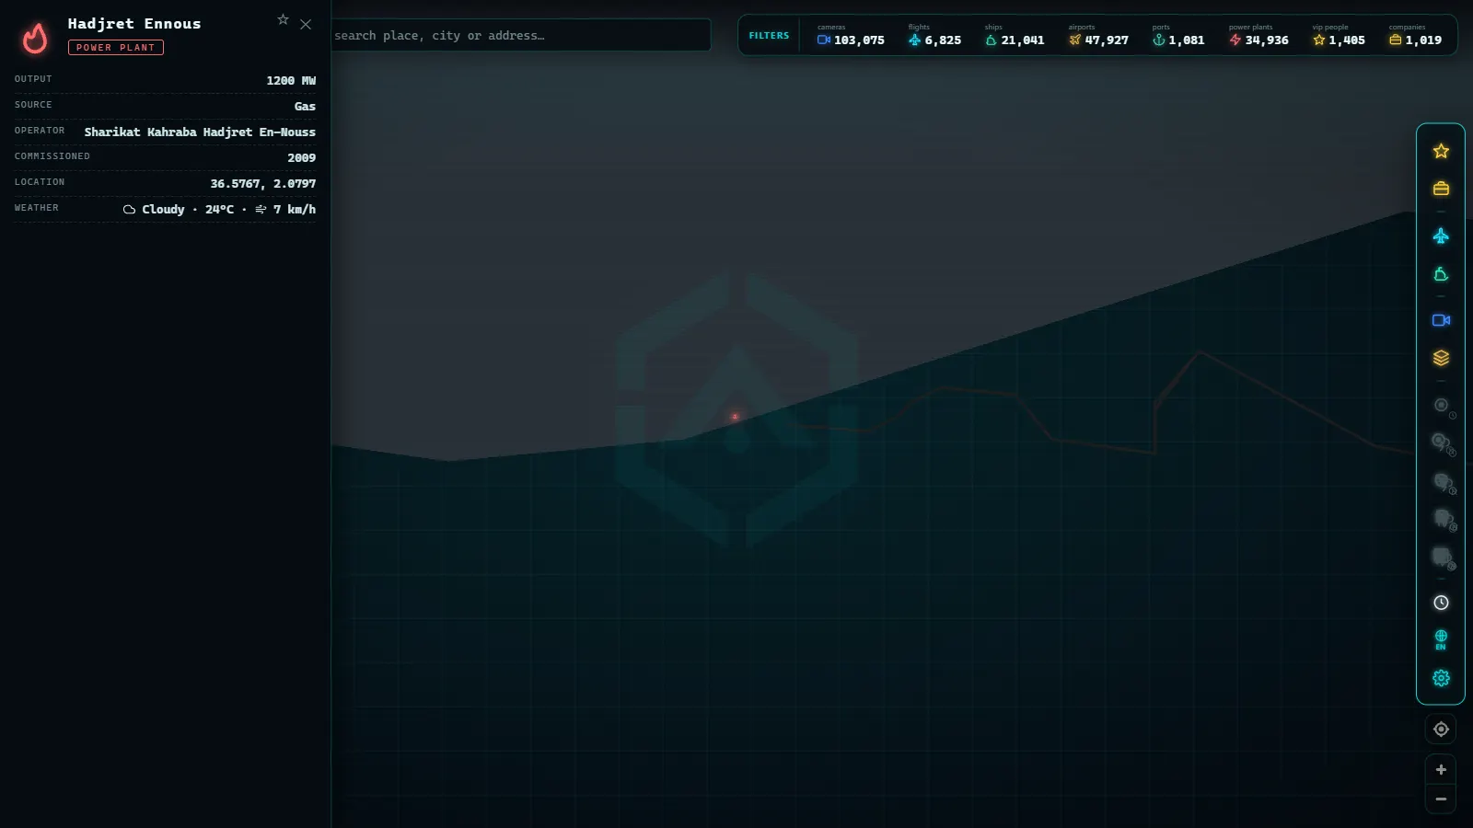This screenshot has height=828, width=1473.
Task: Click the Cloudy weather readout
Action: point(219,210)
